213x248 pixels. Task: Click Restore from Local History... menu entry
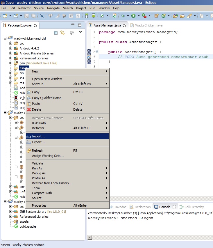(67, 183)
